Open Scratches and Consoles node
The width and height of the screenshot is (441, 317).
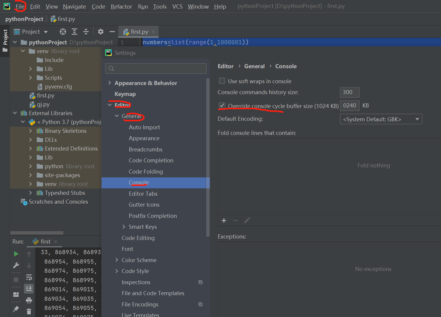[x=58, y=202]
